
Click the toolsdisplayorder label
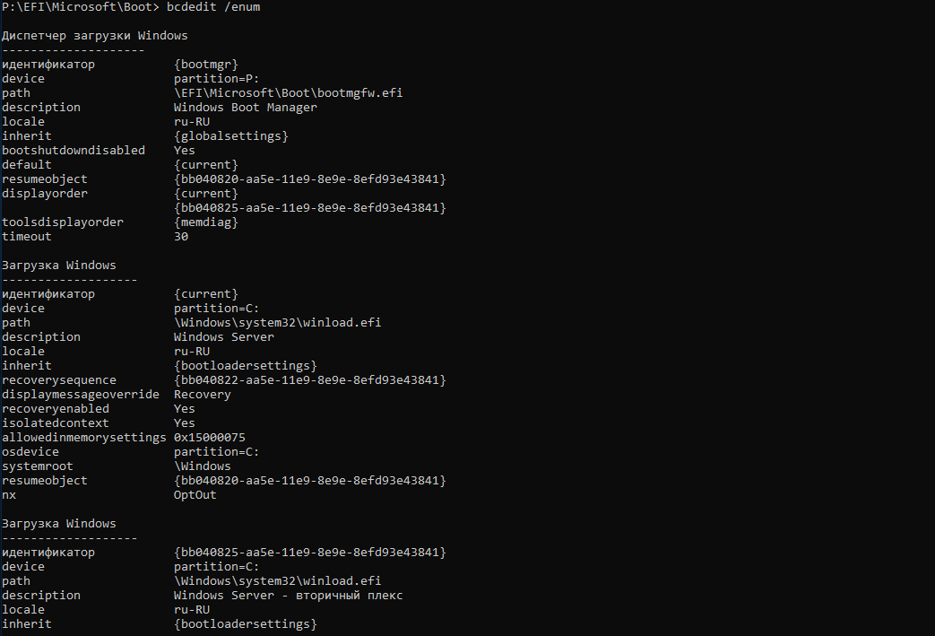click(x=63, y=222)
